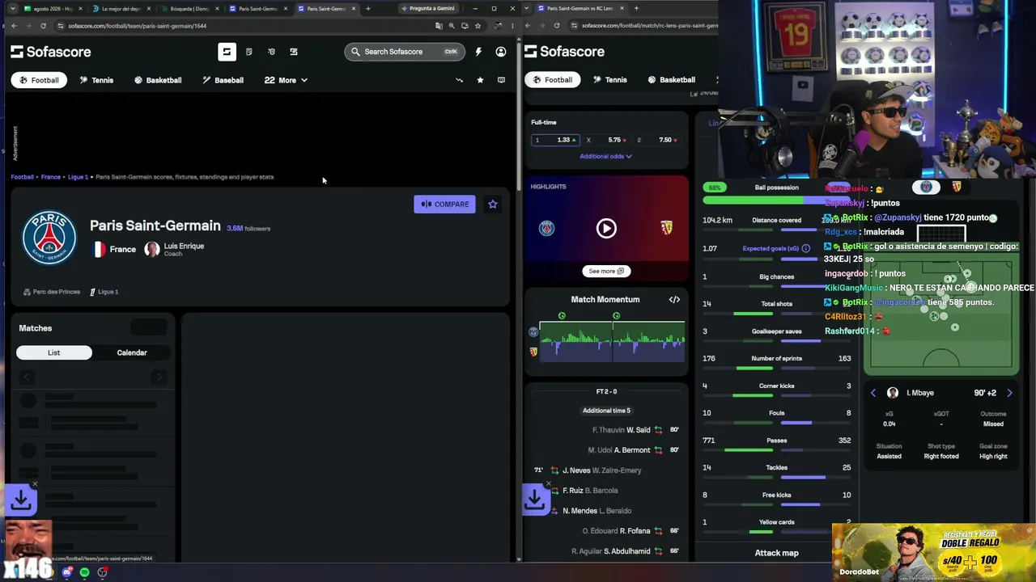Viewport: 1036px width, 582px height.
Task: Reload the left browser window page
Action: pos(43,26)
